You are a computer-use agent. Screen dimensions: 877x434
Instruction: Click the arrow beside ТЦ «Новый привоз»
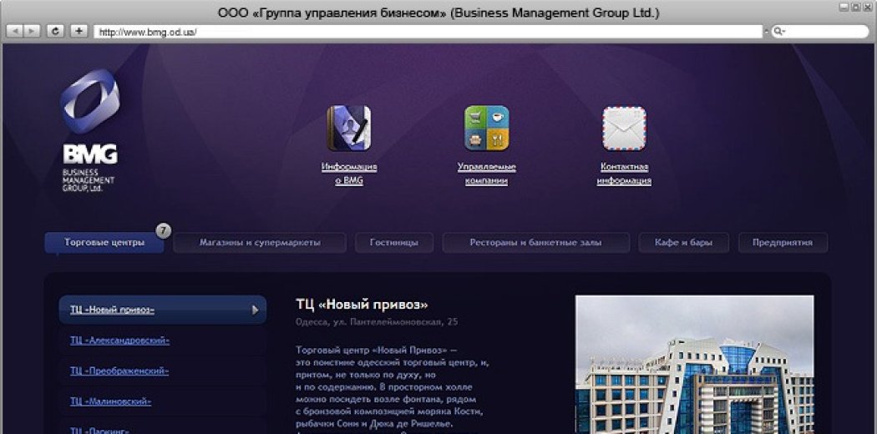tap(255, 310)
